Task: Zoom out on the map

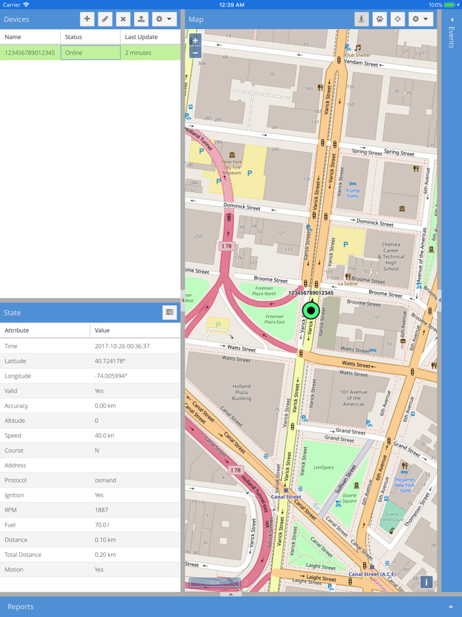Action: coord(195,52)
